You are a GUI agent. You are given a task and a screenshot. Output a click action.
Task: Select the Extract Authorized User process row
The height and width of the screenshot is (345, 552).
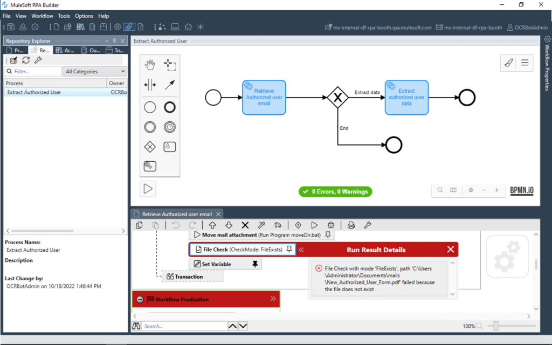click(x=65, y=92)
